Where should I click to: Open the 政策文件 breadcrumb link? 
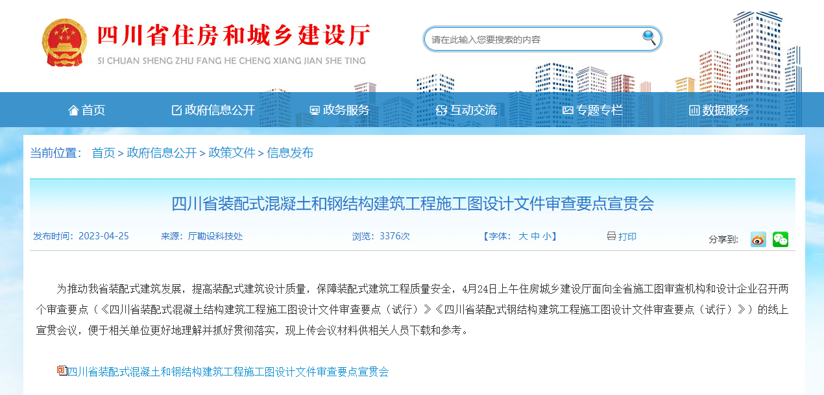click(x=230, y=152)
